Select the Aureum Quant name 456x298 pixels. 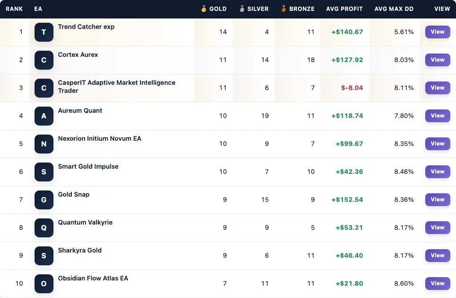point(80,111)
